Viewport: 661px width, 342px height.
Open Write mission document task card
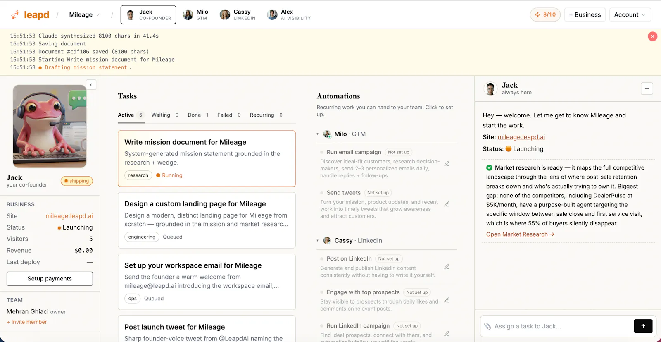[x=207, y=159]
